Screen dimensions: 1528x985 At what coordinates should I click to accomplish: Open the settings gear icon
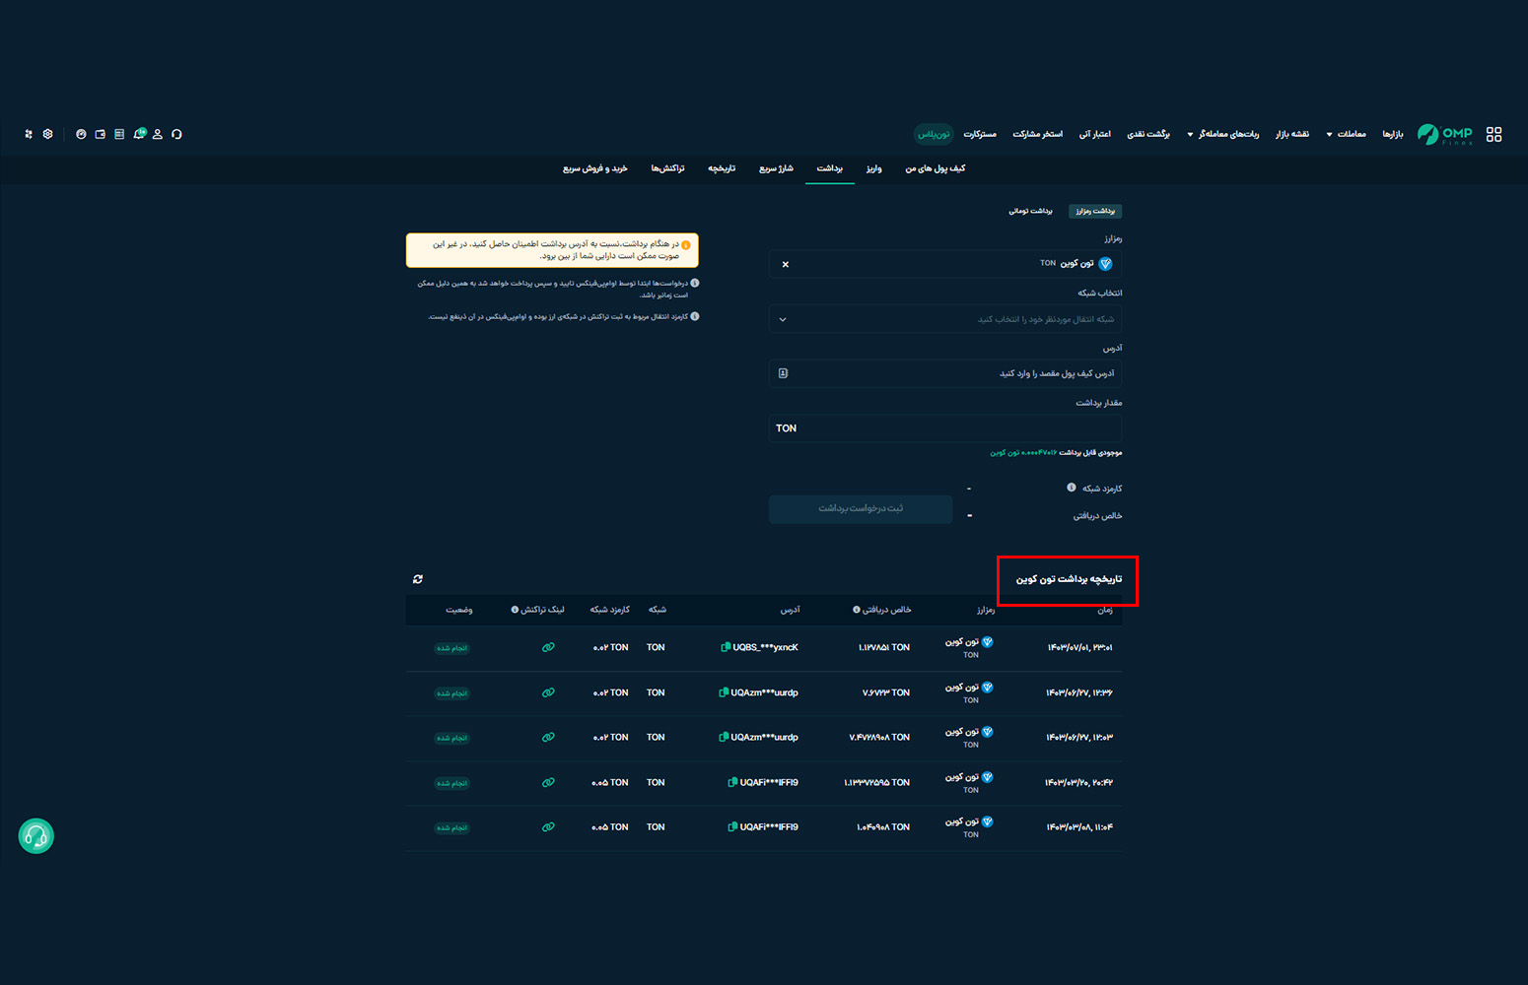point(47,134)
